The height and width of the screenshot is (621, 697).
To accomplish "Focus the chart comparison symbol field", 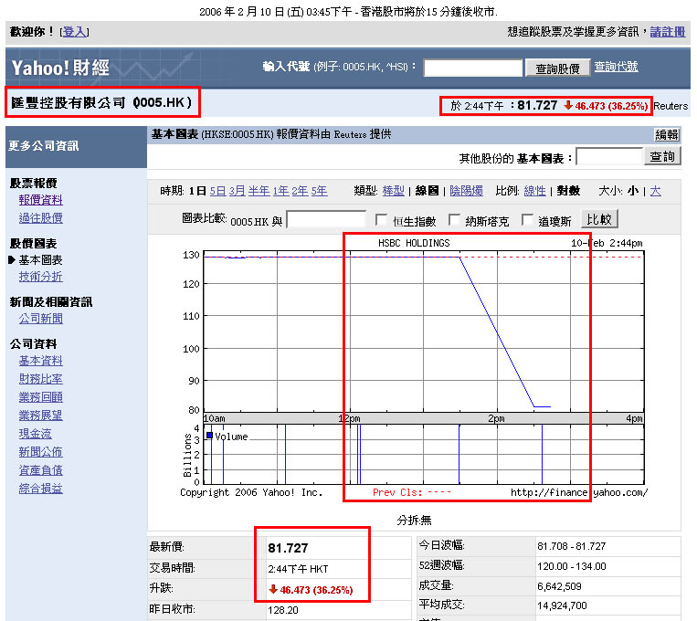I will [326, 219].
